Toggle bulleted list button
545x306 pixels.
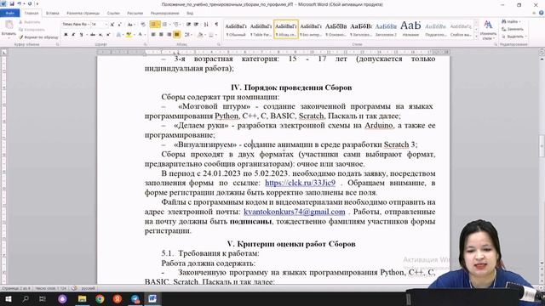pyautogui.click(x=153, y=25)
